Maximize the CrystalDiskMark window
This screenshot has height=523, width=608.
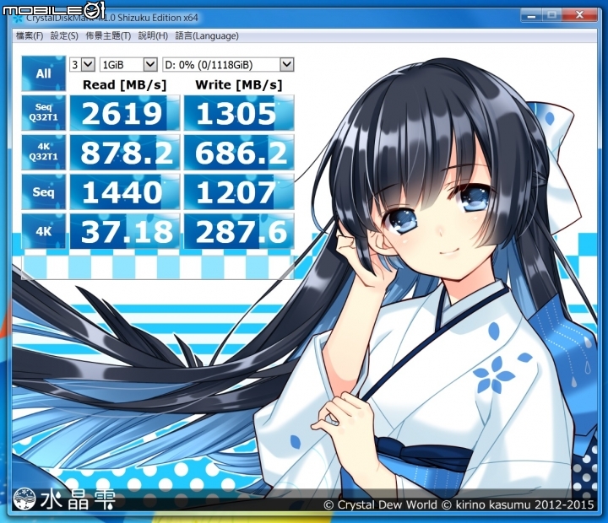click(552, 16)
